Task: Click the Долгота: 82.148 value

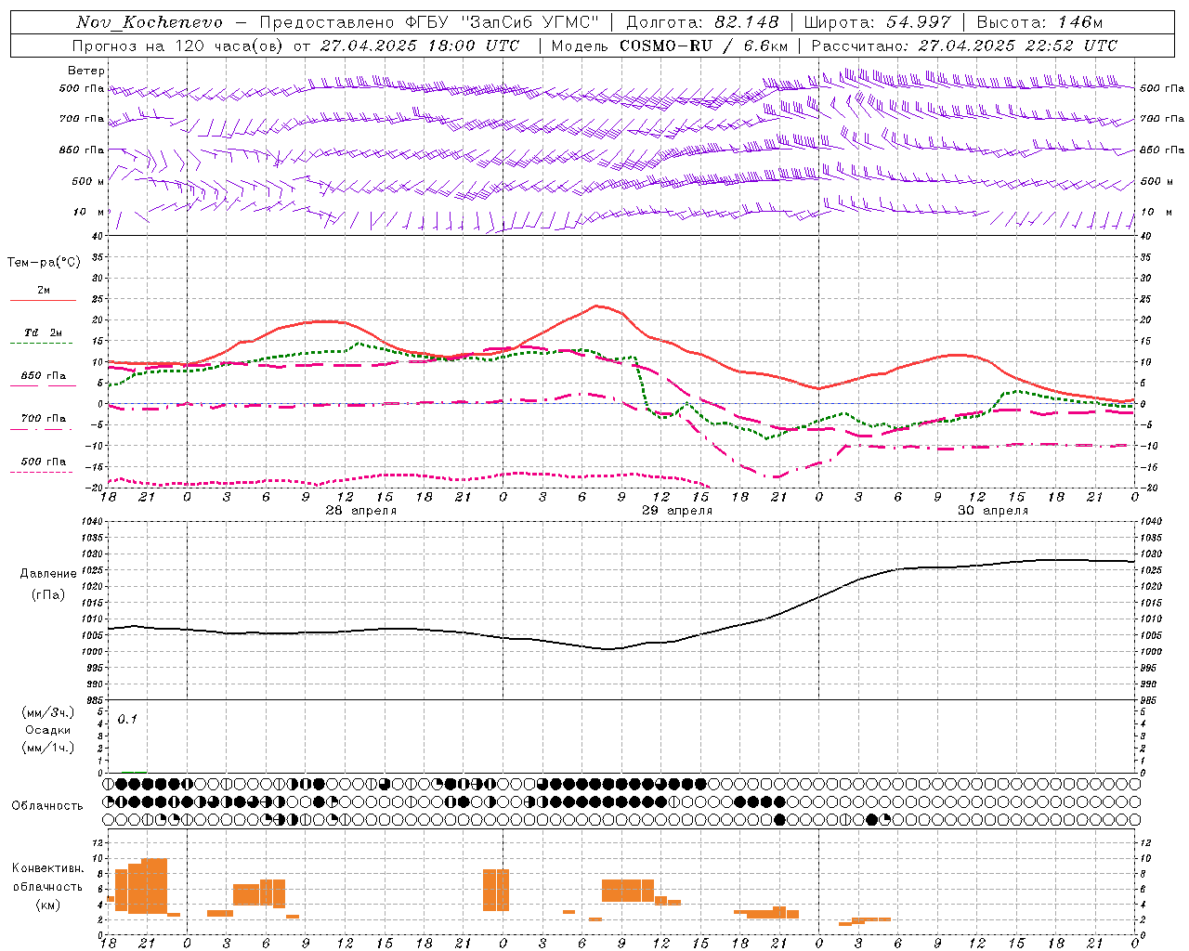Action: (702, 22)
